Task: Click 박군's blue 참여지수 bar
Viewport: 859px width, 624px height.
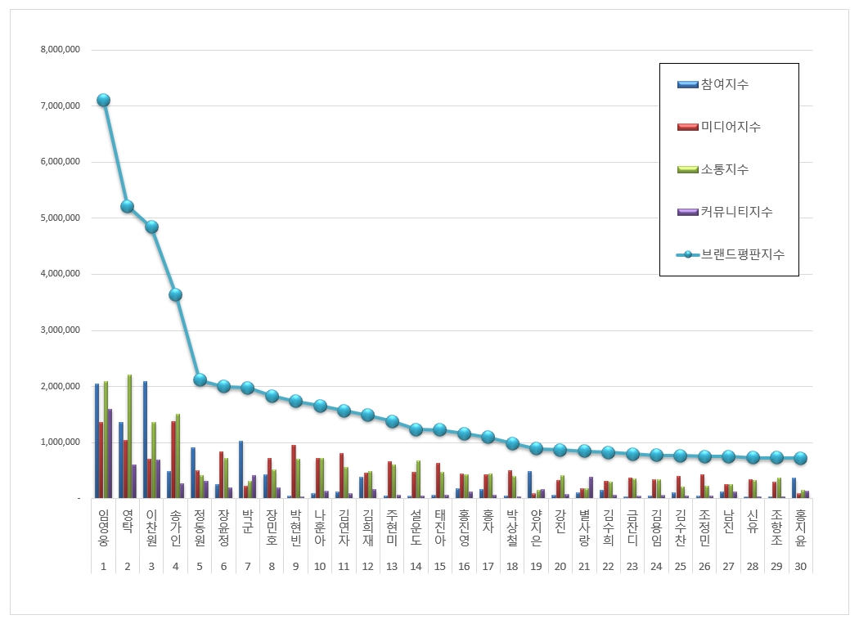Action: pyautogui.click(x=241, y=469)
